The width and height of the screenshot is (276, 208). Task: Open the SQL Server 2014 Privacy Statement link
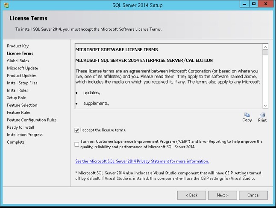tap(142, 162)
